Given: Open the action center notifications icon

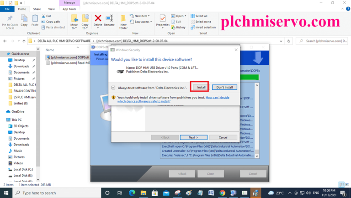Looking at the screenshot, I should 343,193.
